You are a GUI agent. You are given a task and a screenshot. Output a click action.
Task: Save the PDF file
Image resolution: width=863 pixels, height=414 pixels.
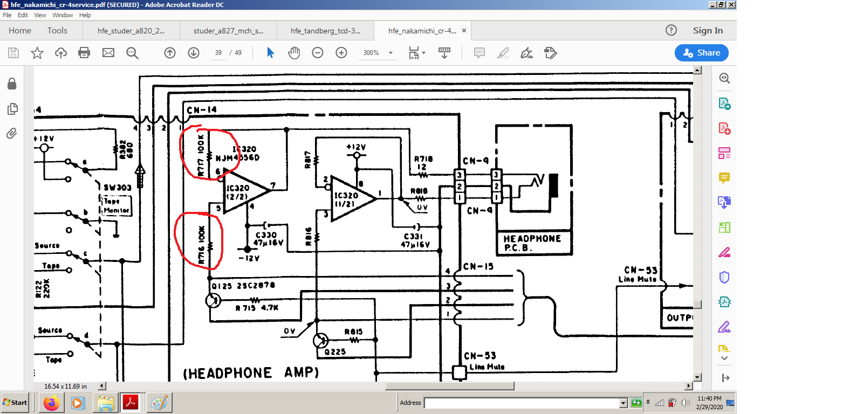(13, 53)
